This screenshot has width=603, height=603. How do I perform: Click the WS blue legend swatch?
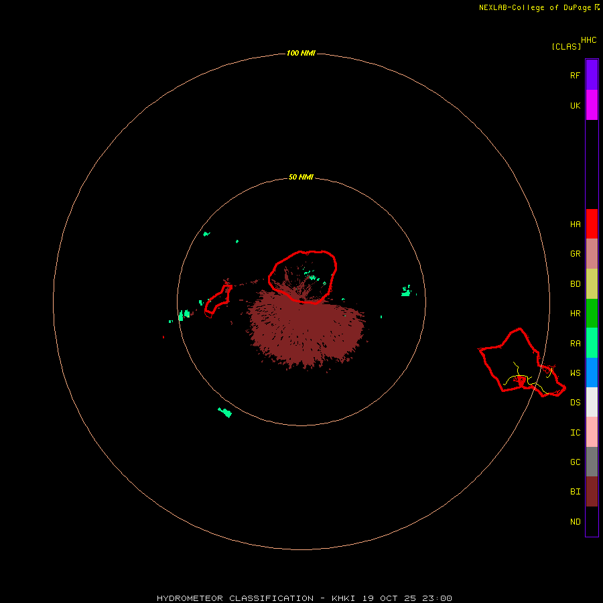(x=592, y=373)
